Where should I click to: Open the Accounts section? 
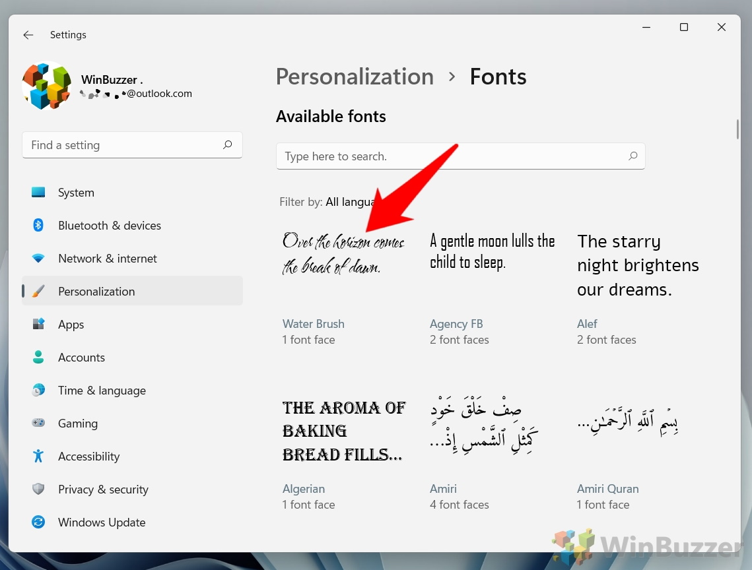81,357
